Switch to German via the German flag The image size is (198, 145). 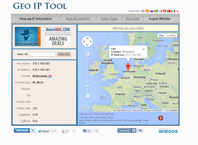[x=164, y=11]
